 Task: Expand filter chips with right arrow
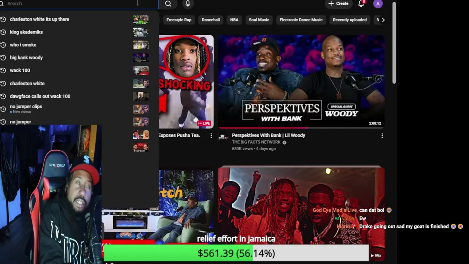click(x=383, y=20)
